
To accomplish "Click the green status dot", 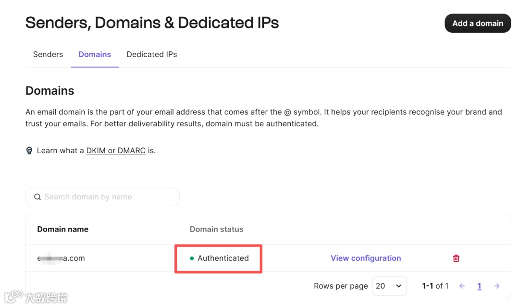I will click(x=192, y=258).
